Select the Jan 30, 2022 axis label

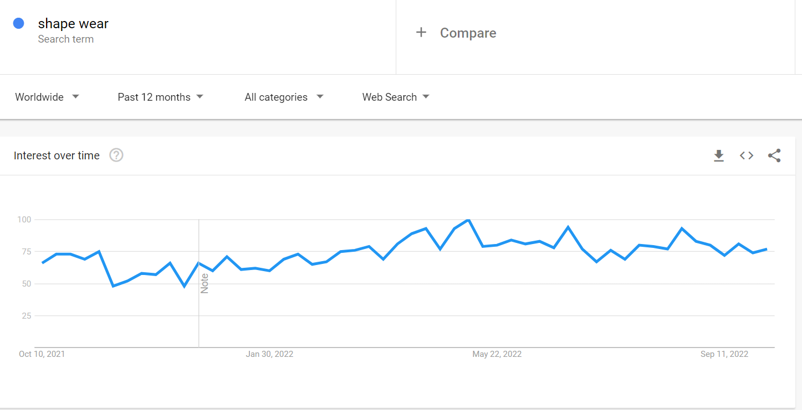coord(269,354)
